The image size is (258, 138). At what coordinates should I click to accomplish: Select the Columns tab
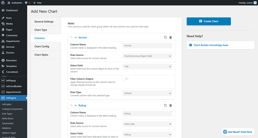46,38
